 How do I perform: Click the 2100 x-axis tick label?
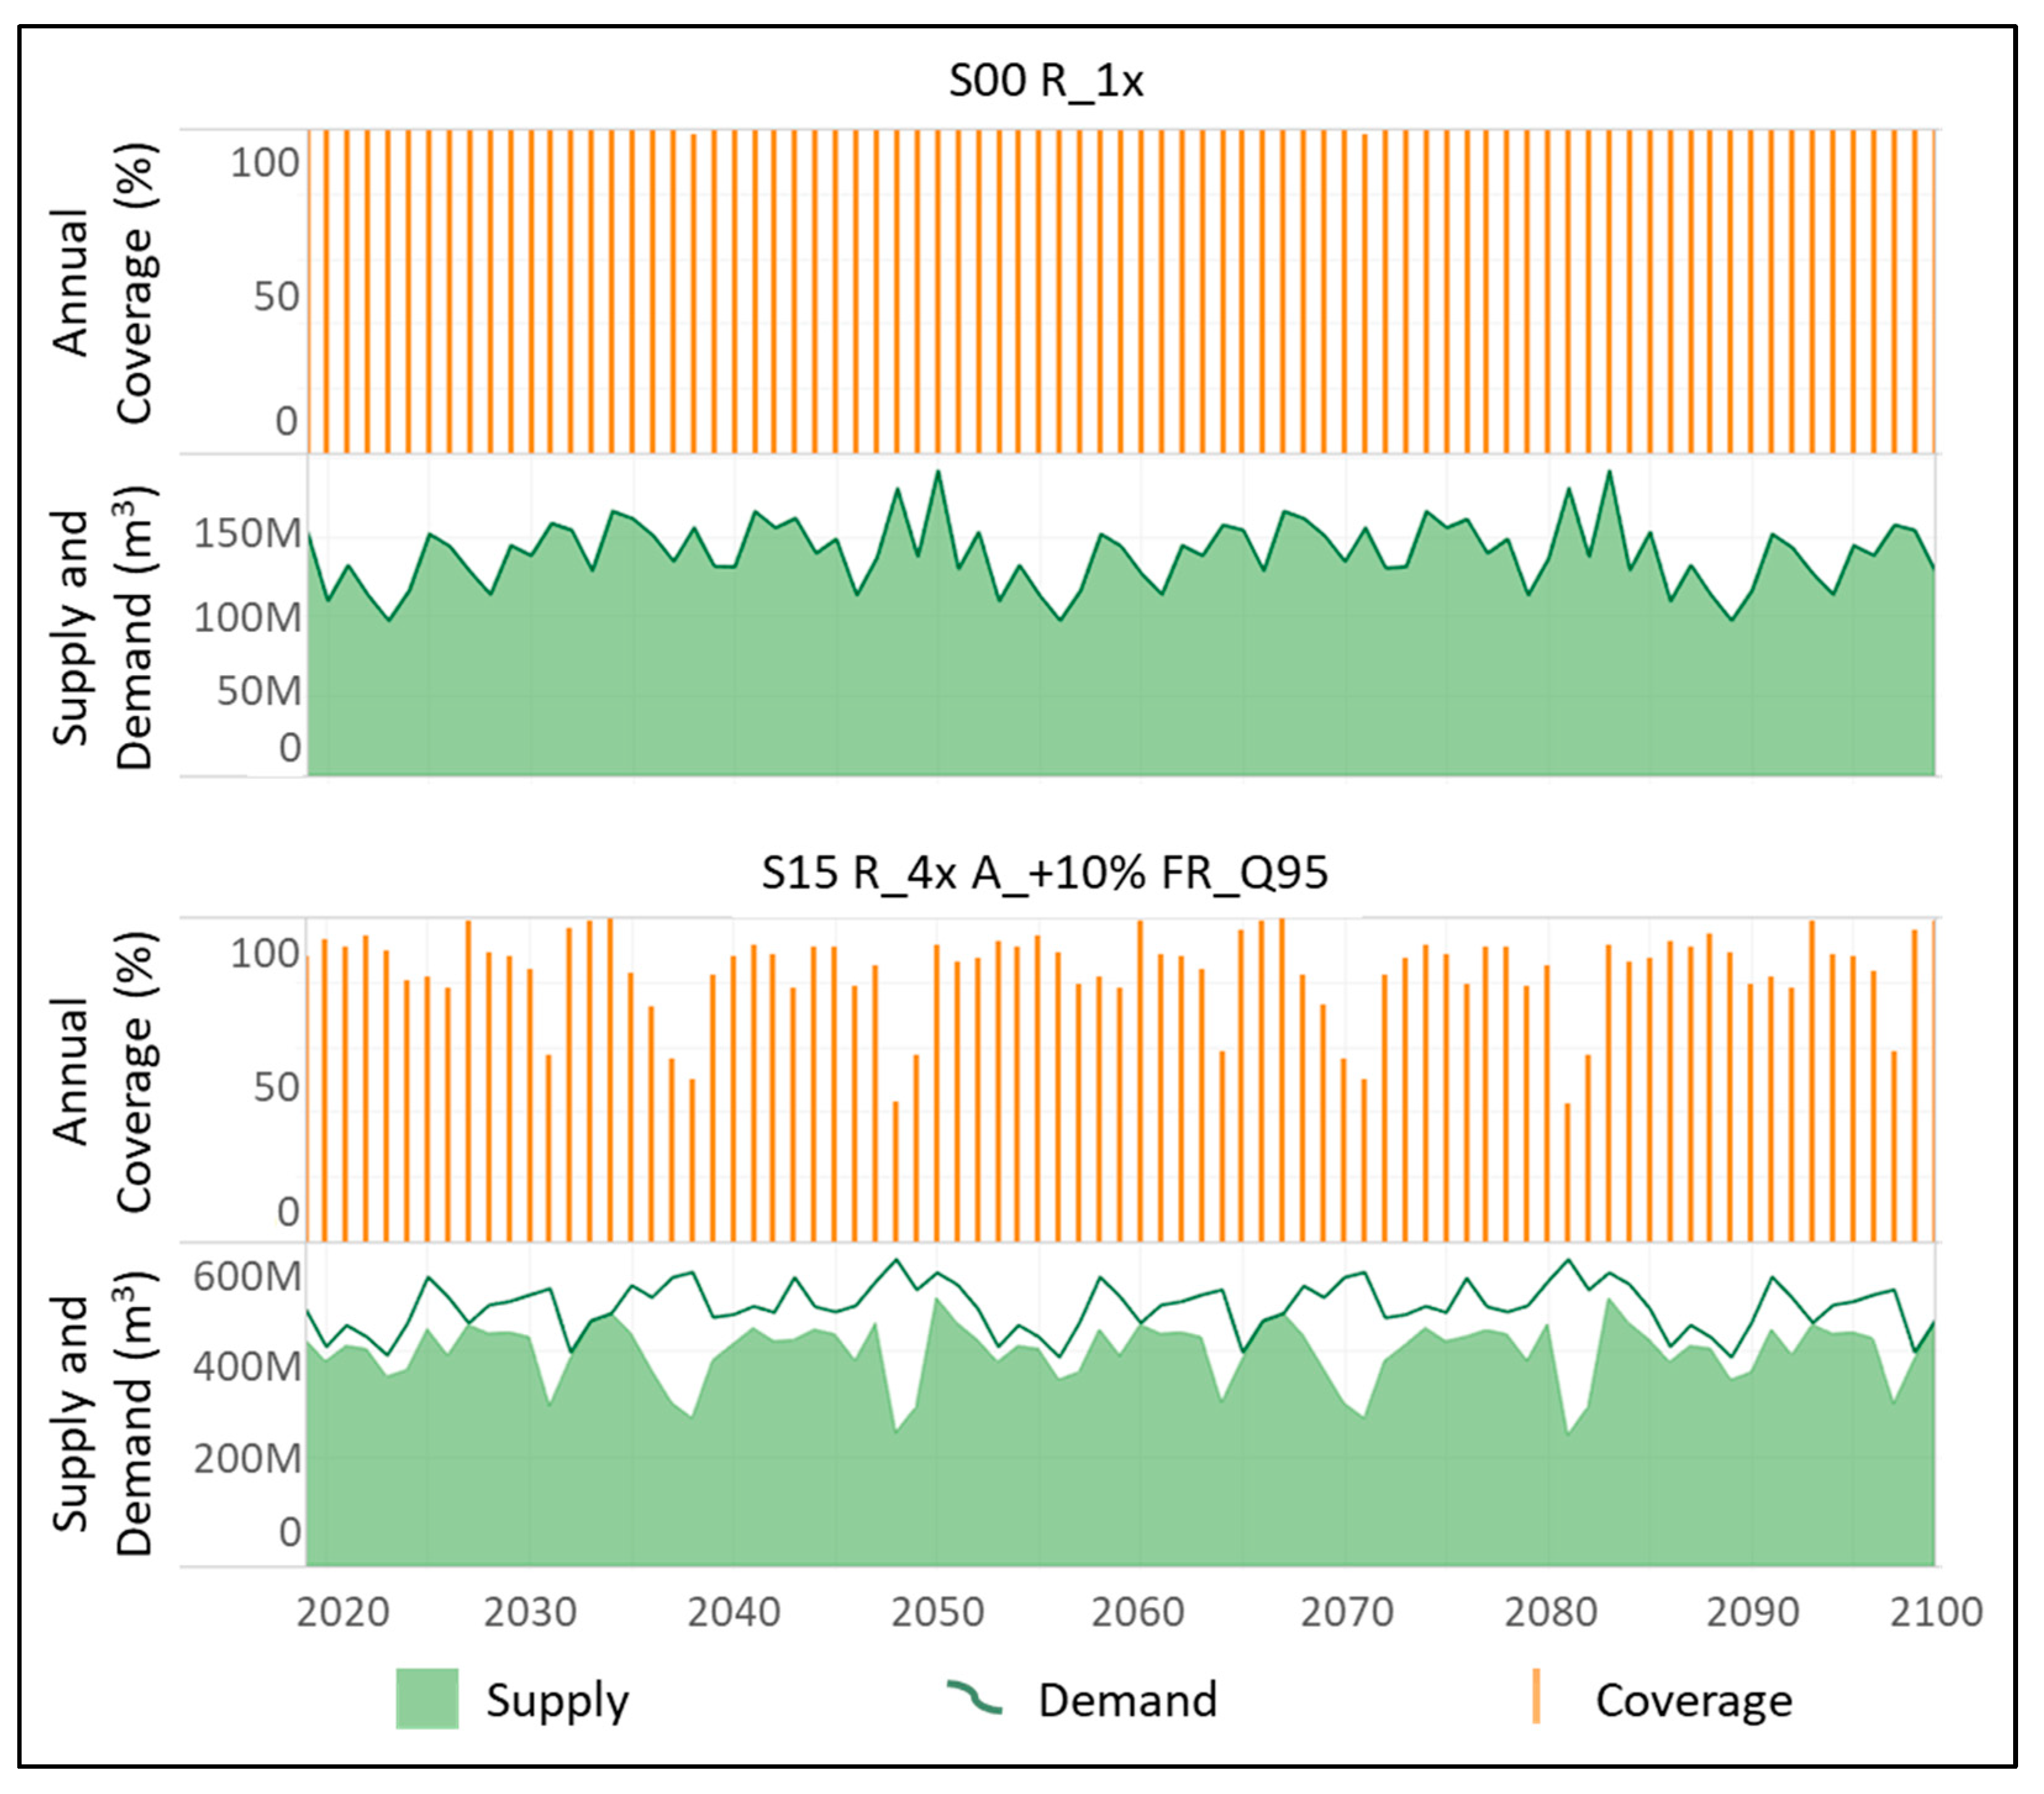pos(1936,1612)
